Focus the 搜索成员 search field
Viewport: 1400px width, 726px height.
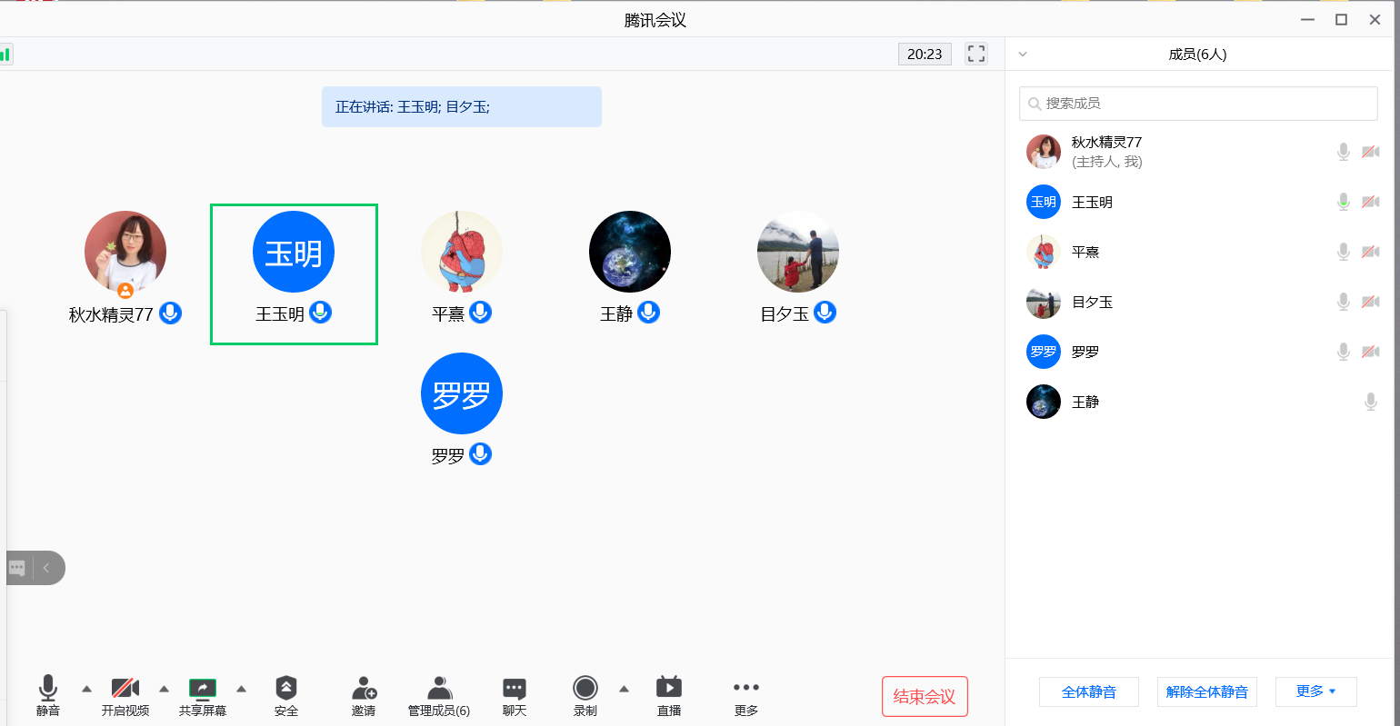coord(1198,104)
